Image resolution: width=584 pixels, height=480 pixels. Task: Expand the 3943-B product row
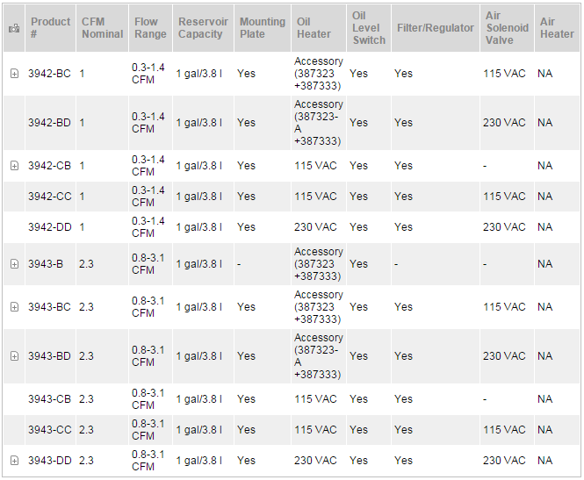click(14, 264)
